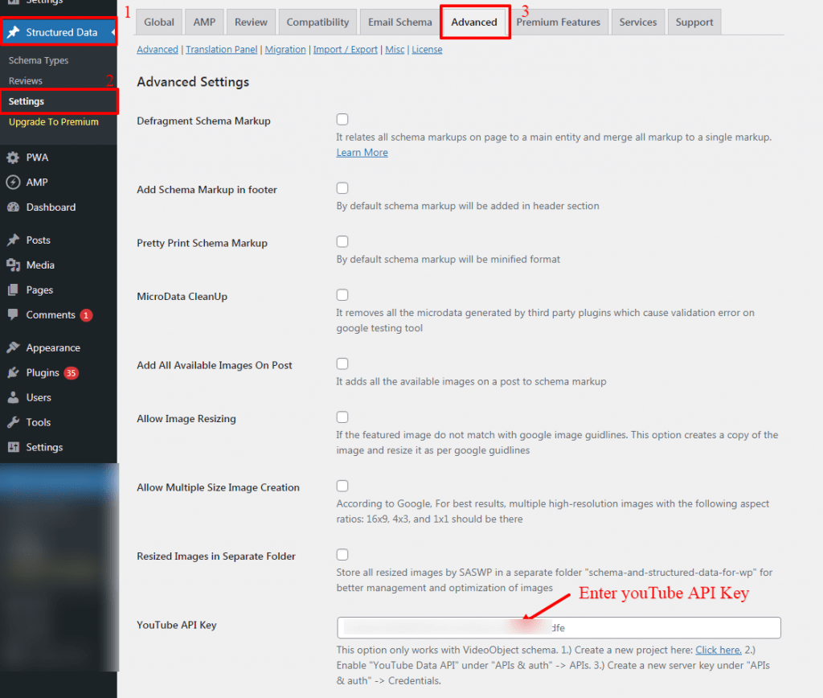Switch to the Services tab
This screenshot has width=823, height=698.
(x=637, y=22)
